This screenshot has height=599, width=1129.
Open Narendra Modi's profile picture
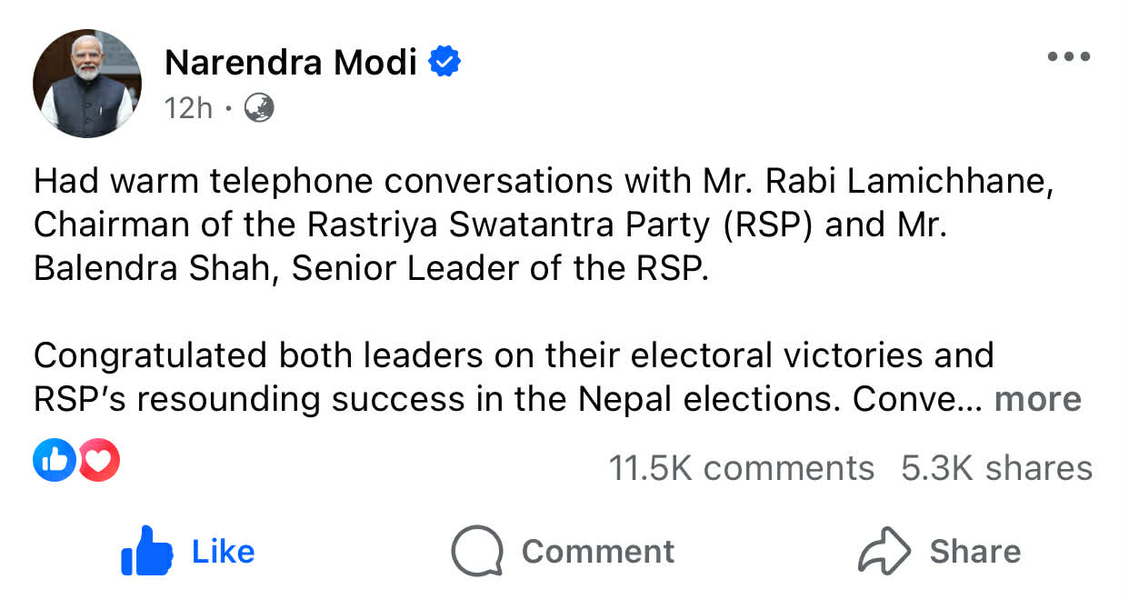coord(87,84)
